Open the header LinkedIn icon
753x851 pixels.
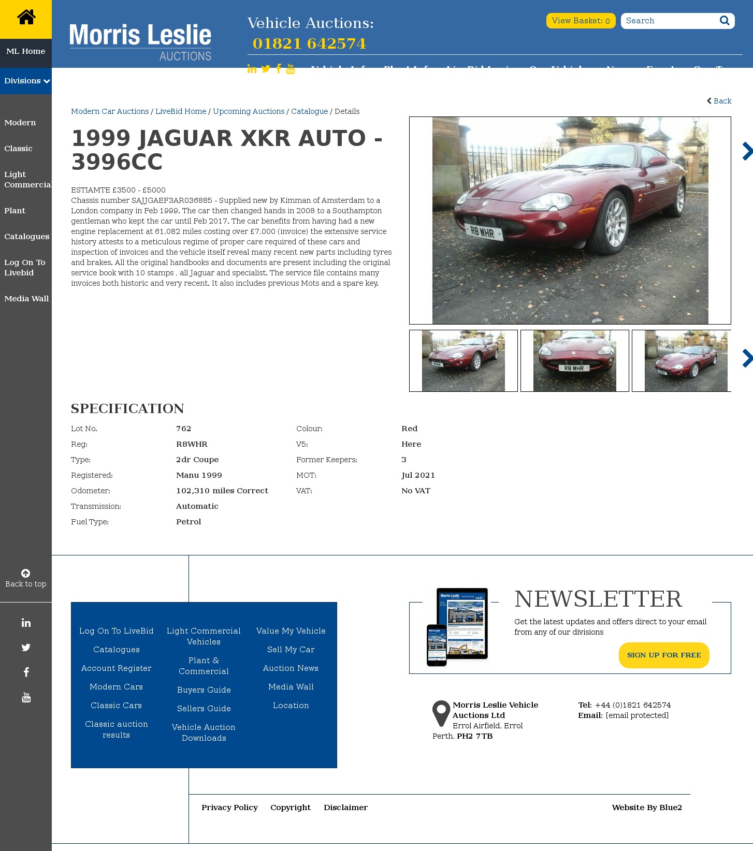[x=252, y=69]
